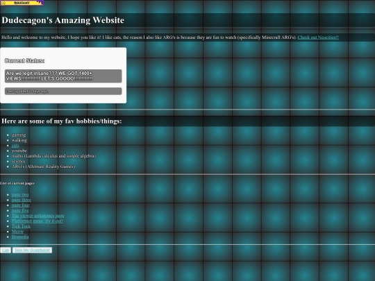Click the 'List of current pages' label
Viewport: 375px width, 281px height.
17,183
